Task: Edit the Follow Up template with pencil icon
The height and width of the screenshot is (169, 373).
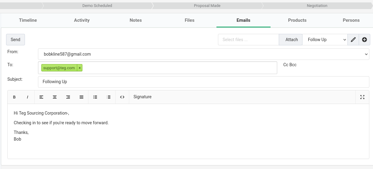Action: pyautogui.click(x=353, y=40)
